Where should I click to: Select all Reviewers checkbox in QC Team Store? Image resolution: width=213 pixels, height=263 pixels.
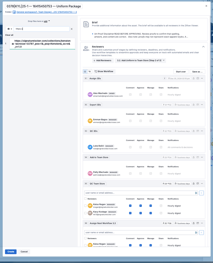click(85, 199)
